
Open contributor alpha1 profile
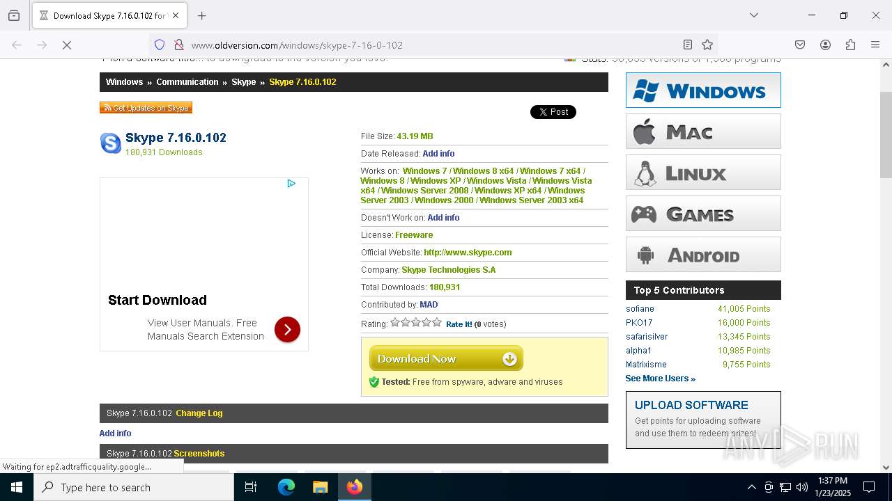point(638,351)
